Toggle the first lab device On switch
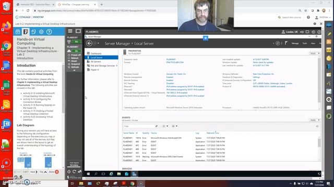The image size is (334, 187). click(76, 42)
